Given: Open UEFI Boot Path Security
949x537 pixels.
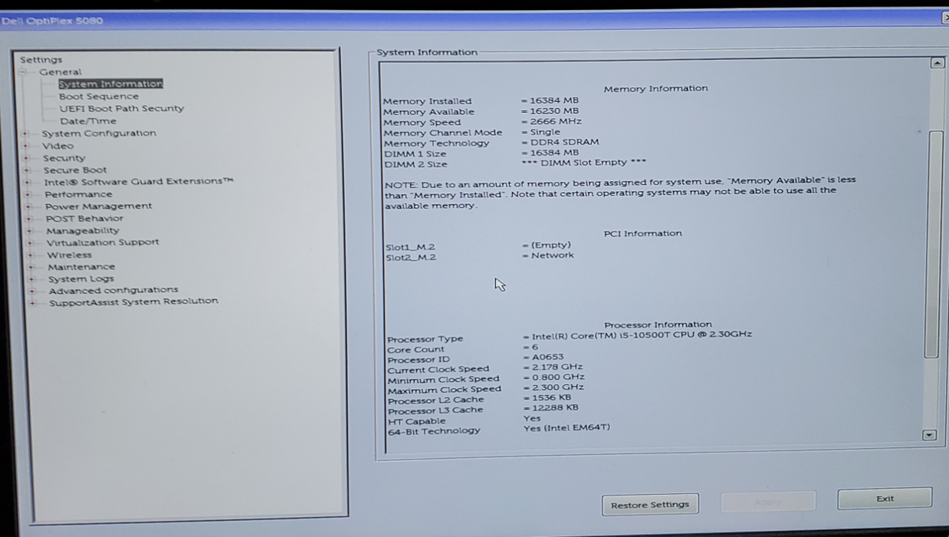Looking at the screenshot, I should (x=122, y=108).
